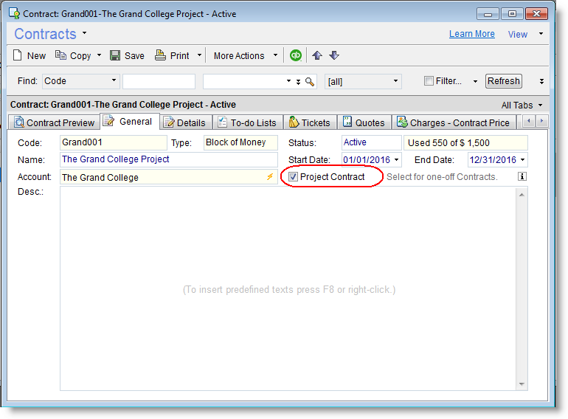
Task: Go to next record with down arrow
Action: tap(333, 55)
